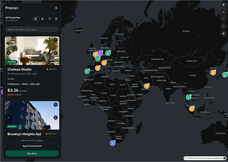Image resolution: width=228 pixels, height=162 pixels.
Task: Open Brooklyn Heights Apt title
Action: [24, 134]
